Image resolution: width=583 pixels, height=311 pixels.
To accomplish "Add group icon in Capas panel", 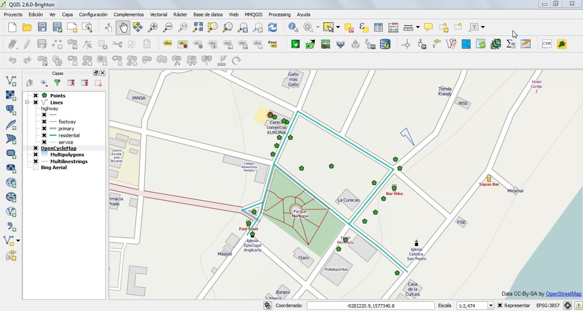I will tap(29, 83).
